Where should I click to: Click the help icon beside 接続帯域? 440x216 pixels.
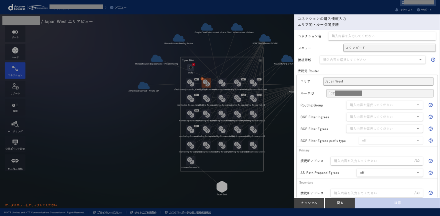coord(433,60)
